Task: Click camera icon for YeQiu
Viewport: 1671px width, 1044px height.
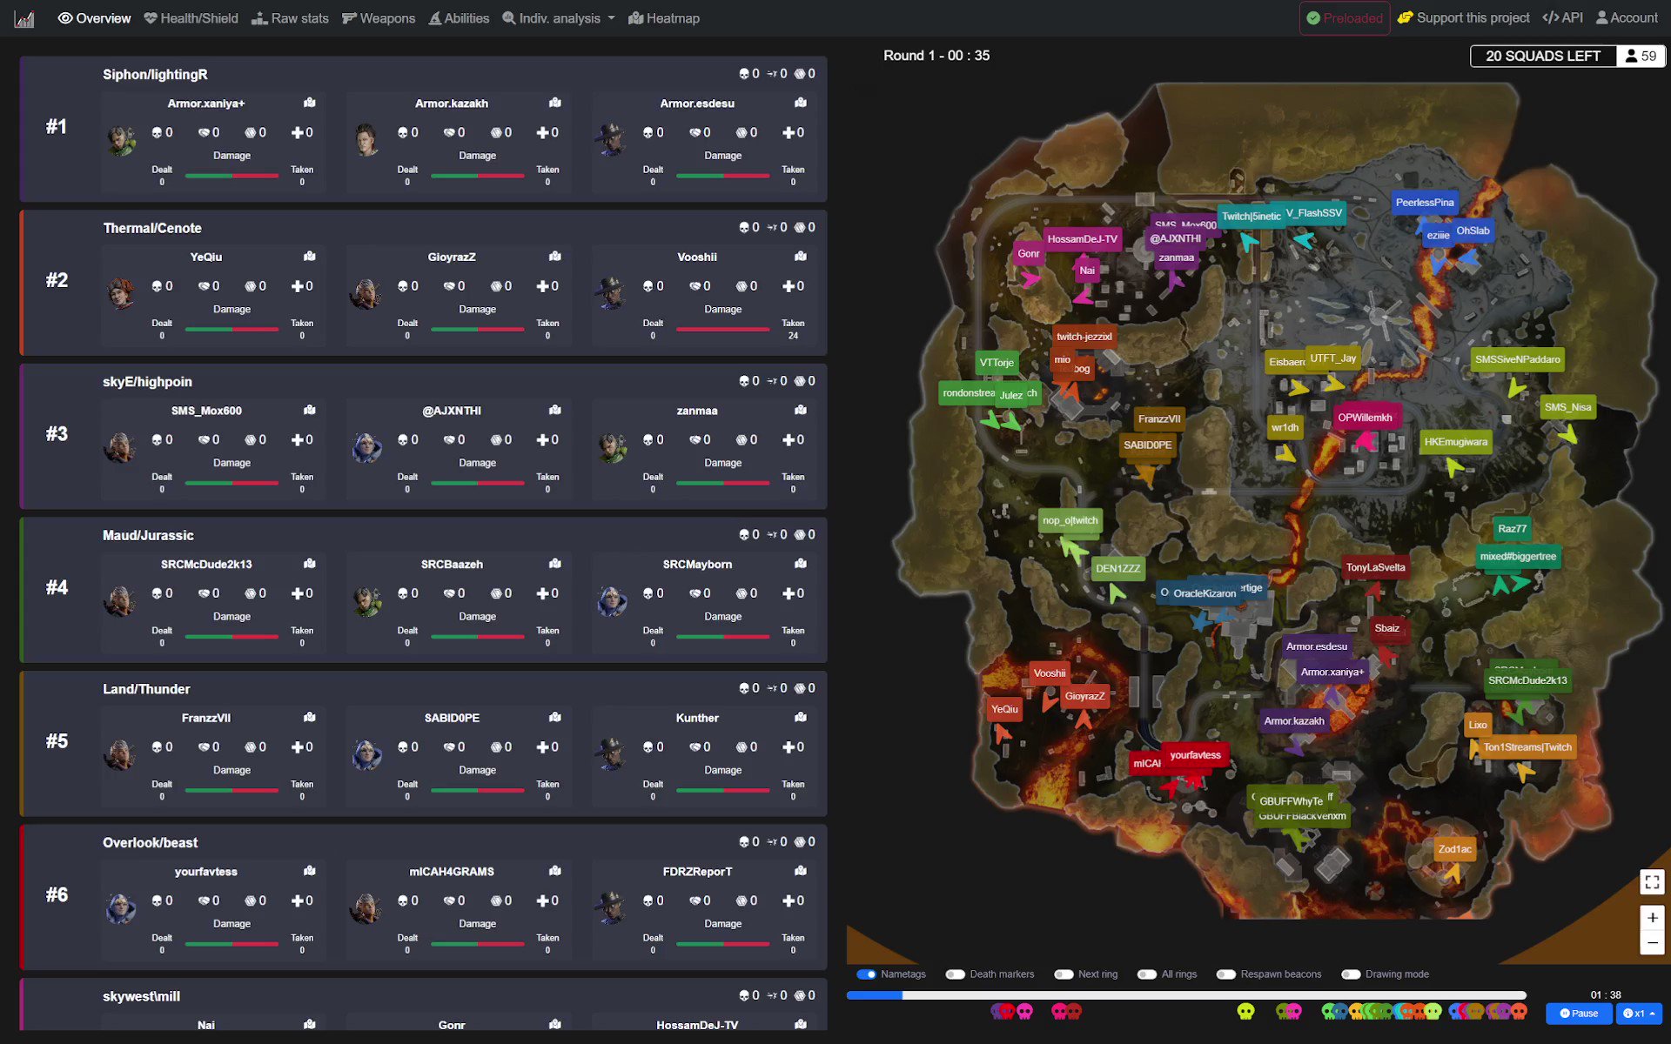Action: (x=310, y=257)
